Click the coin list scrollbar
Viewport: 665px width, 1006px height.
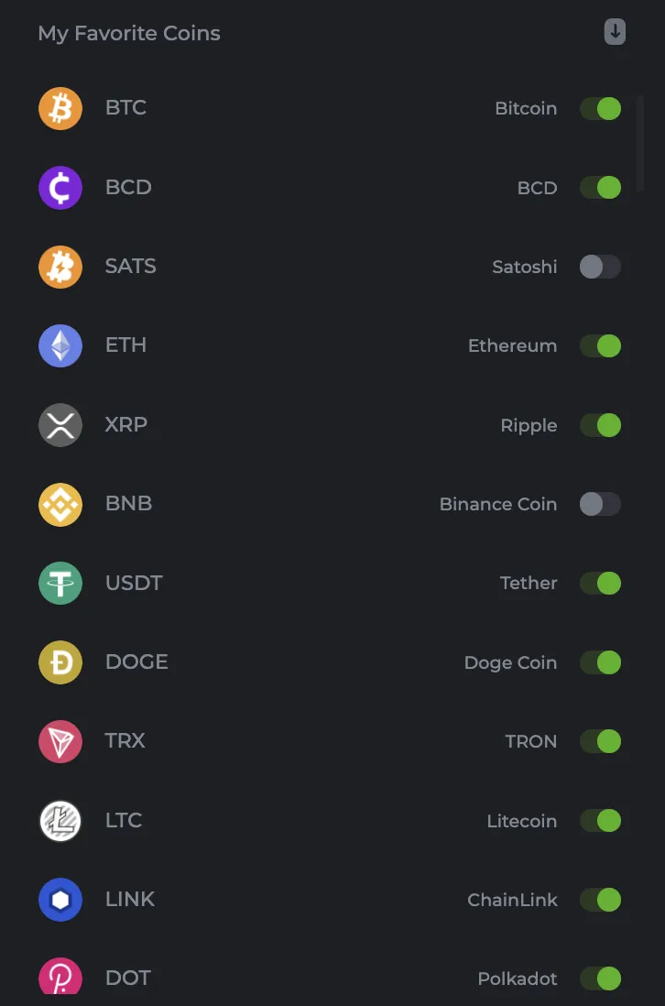pos(639,143)
